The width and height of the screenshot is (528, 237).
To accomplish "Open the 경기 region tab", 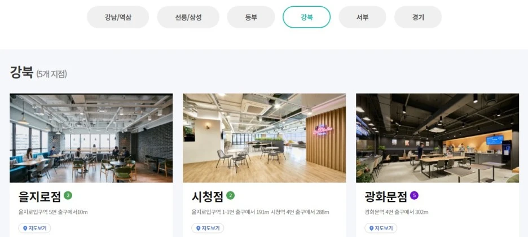I will (x=418, y=17).
